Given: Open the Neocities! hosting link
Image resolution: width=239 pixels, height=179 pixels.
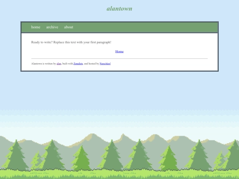Looking at the screenshot, I should [x=105, y=64].
